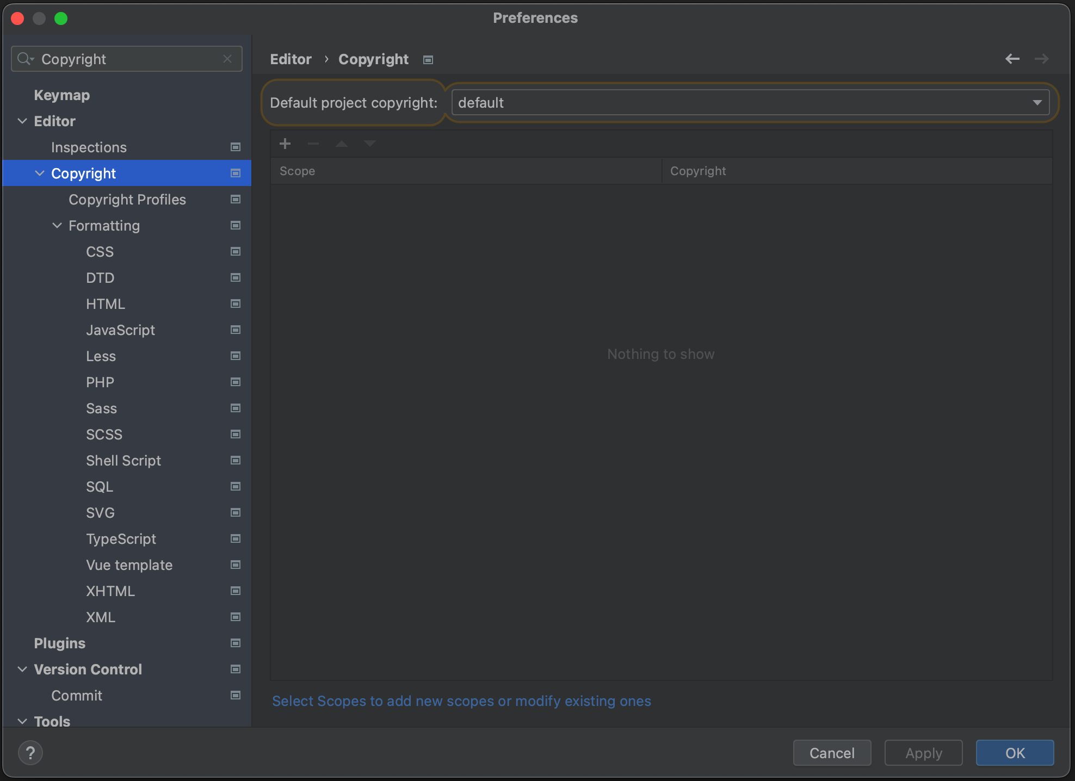
Task: Click the project icon on Plugins row
Action: point(236,643)
